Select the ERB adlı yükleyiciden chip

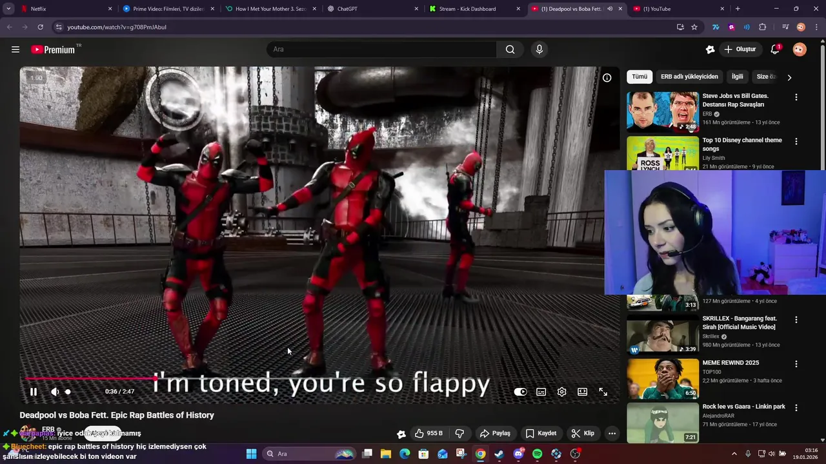coord(689,77)
